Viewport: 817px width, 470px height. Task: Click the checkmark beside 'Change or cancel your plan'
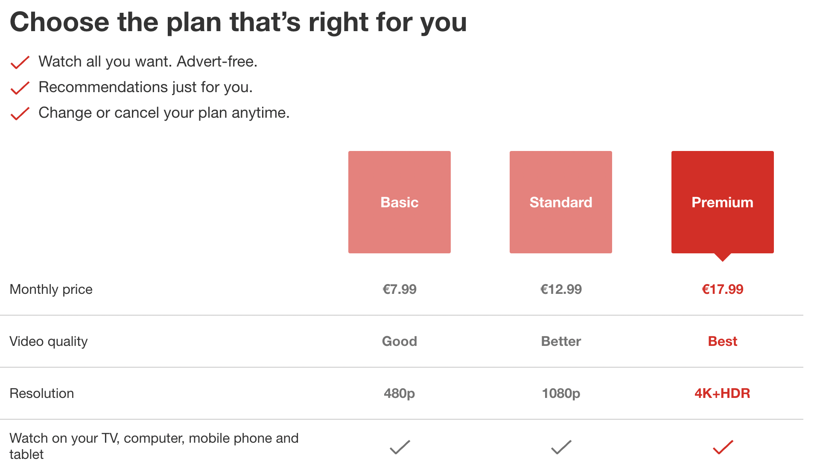click(x=20, y=113)
